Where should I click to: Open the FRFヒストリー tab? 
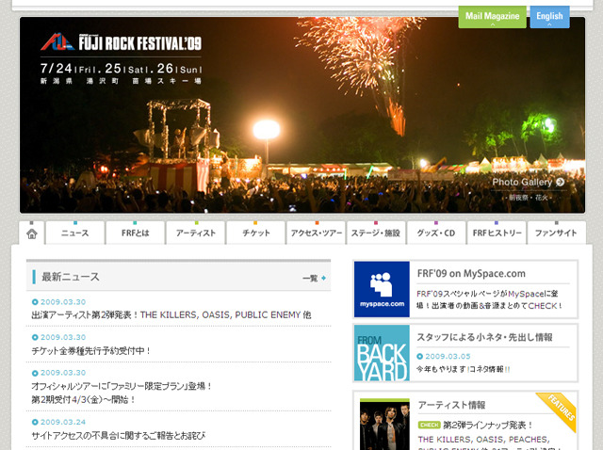click(497, 233)
